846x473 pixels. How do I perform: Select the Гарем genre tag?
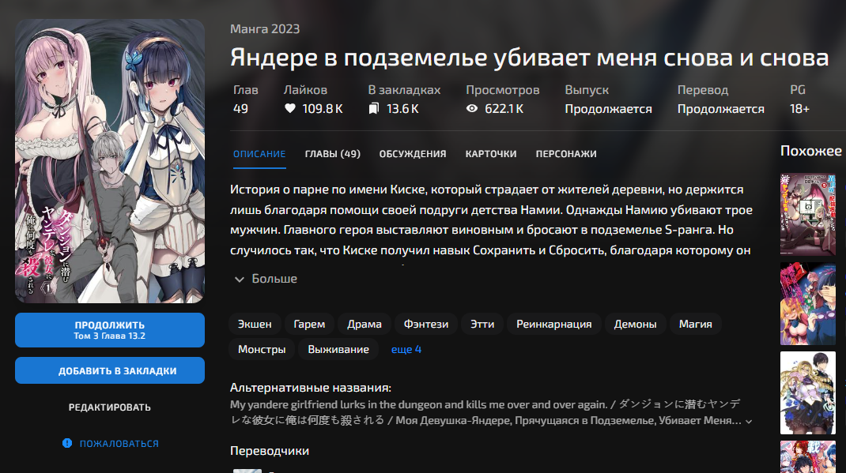(x=309, y=324)
